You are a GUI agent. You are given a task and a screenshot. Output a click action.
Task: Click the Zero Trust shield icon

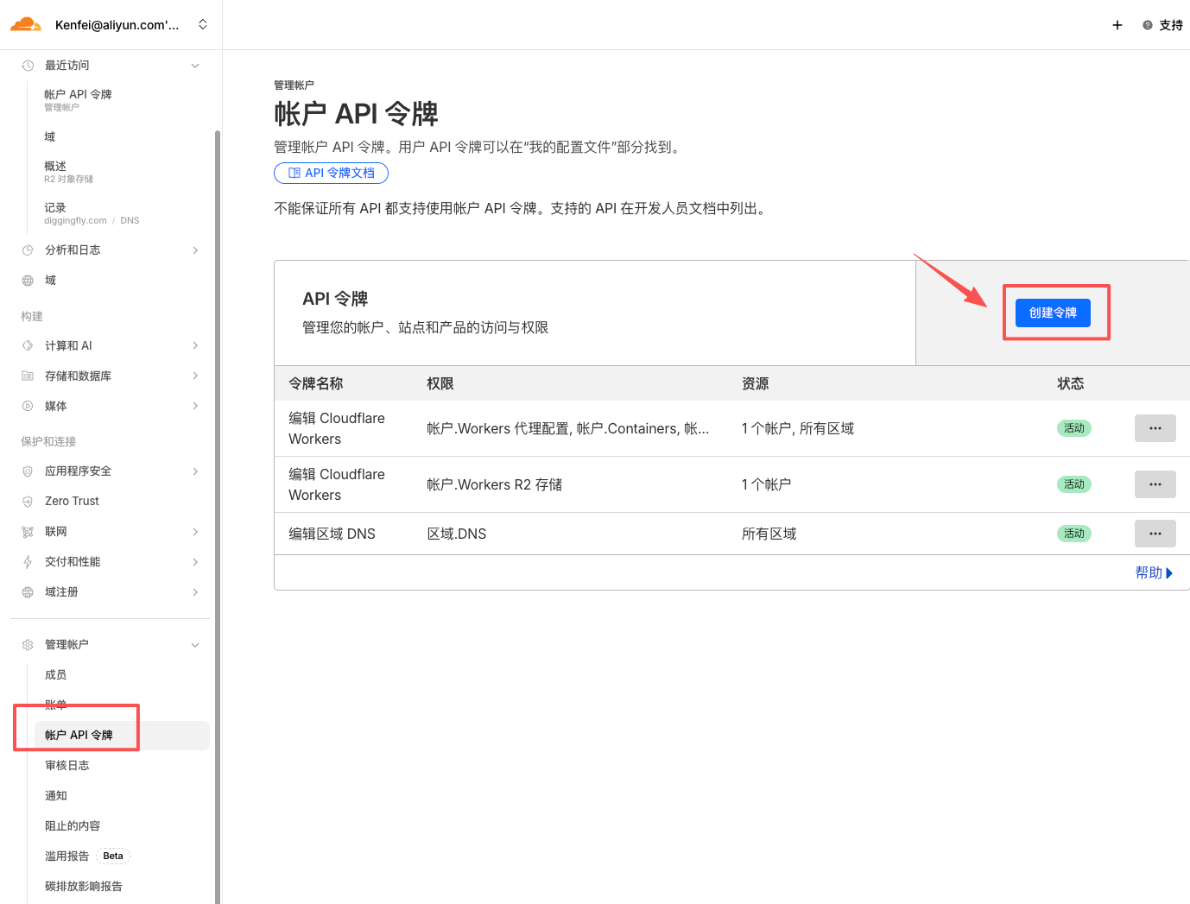click(28, 502)
